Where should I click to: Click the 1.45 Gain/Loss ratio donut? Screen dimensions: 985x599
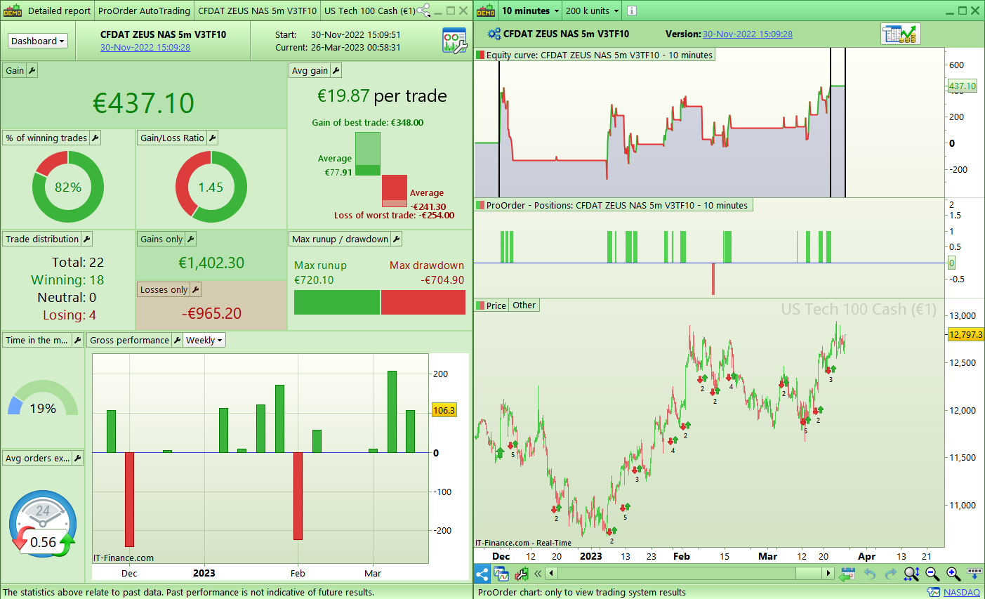coord(211,187)
